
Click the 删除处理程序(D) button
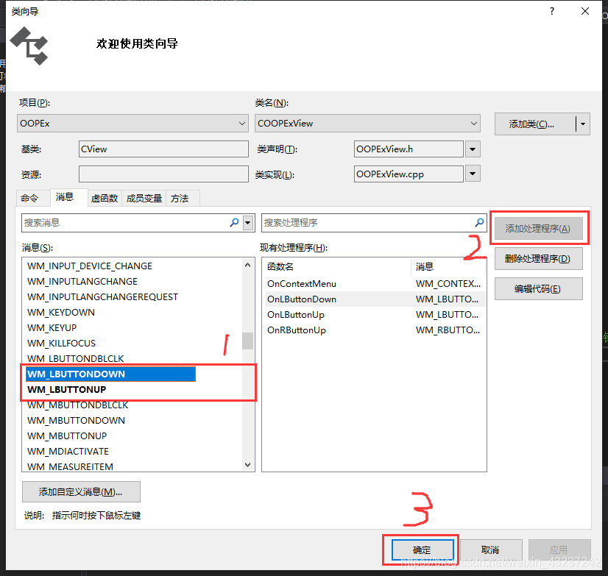click(538, 258)
